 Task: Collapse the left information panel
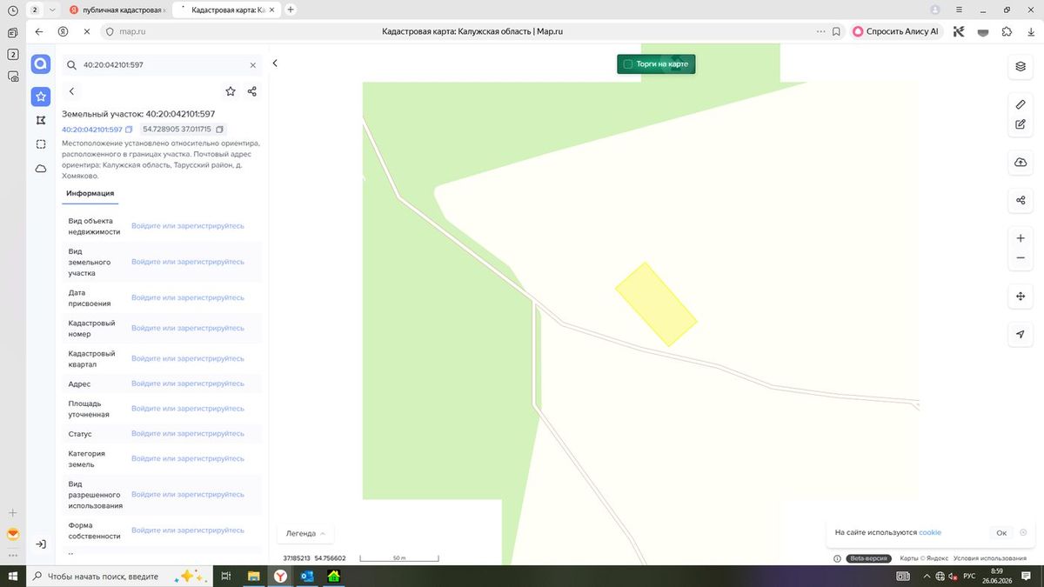tap(275, 63)
